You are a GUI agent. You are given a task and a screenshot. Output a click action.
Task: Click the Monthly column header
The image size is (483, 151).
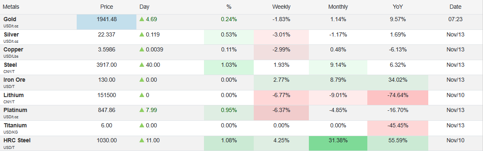[x=338, y=7]
